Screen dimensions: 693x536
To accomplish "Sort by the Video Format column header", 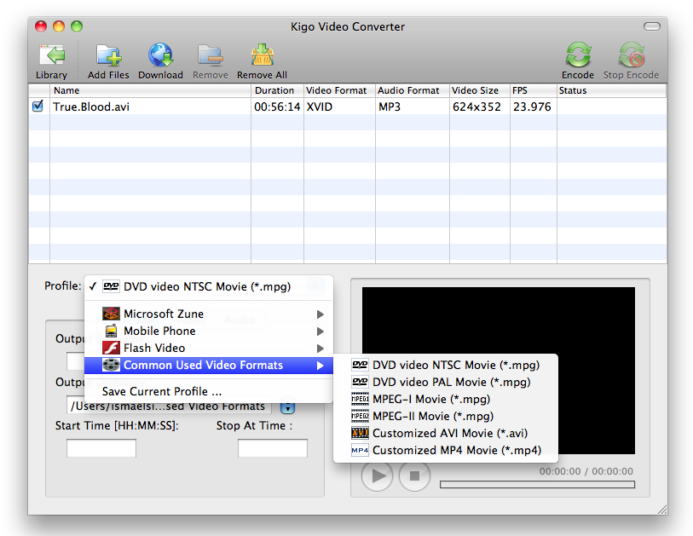I will tap(339, 90).
